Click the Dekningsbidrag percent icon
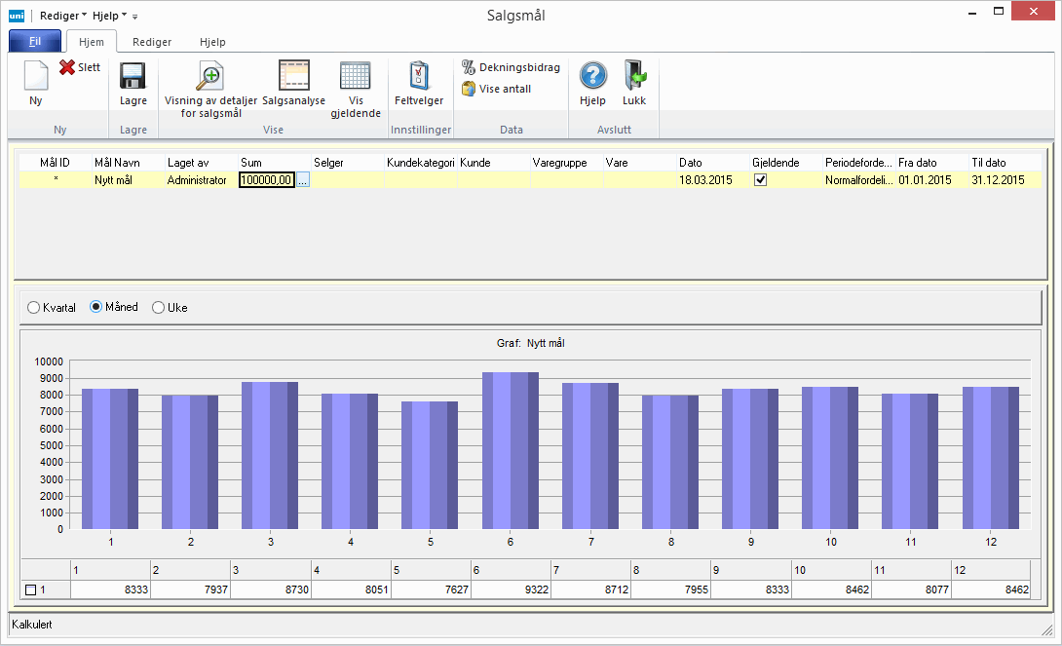 (x=469, y=67)
